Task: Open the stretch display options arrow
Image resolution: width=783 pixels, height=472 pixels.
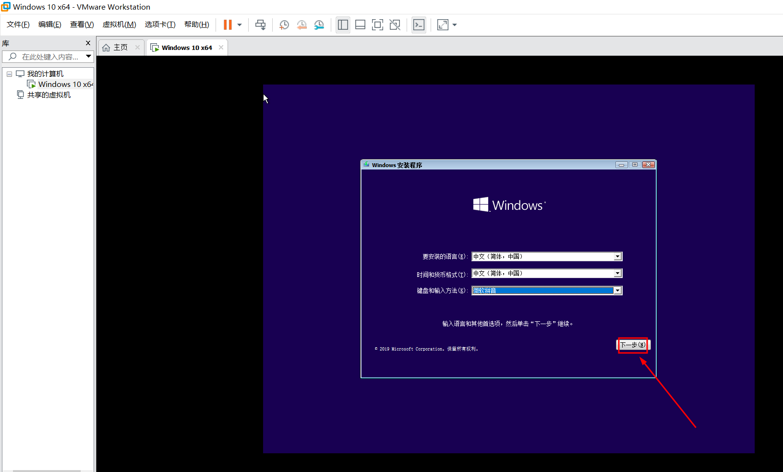Action: [455, 24]
